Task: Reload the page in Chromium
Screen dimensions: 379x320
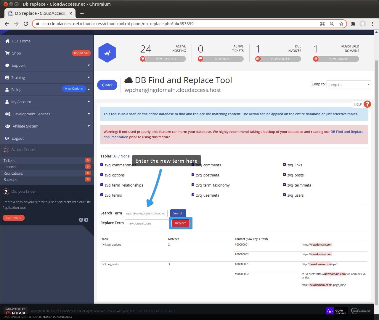Action: pyautogui.click(x=26, y=24)
